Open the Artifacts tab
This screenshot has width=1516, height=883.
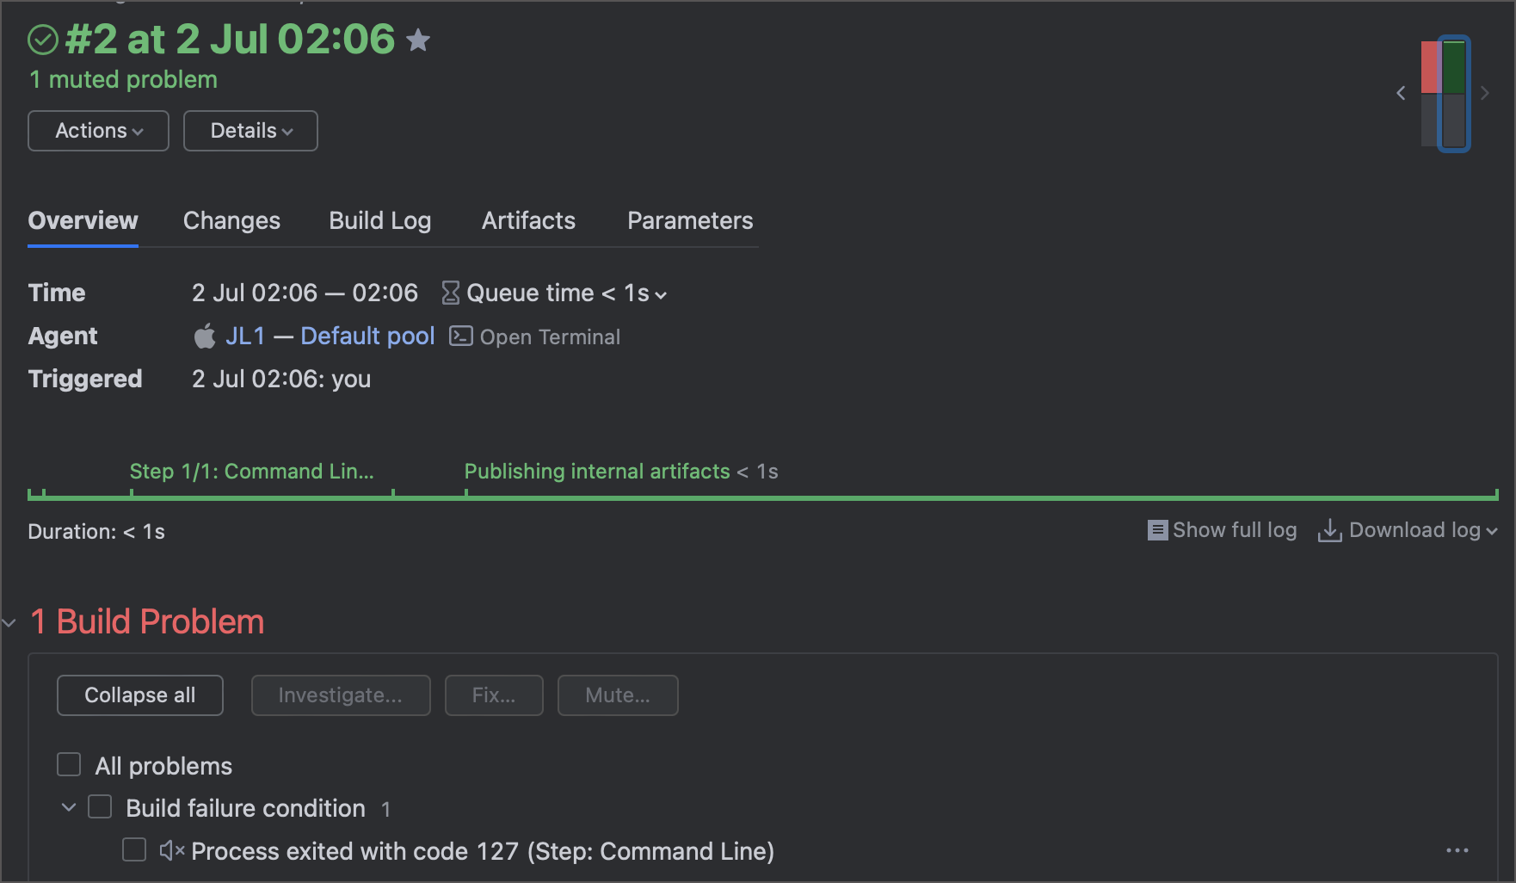tap(528, 221)
